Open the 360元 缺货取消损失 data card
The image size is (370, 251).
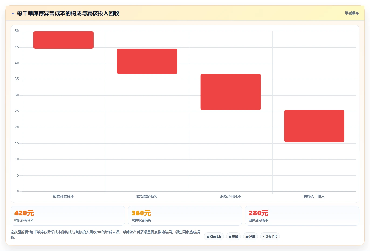[185, 216]
